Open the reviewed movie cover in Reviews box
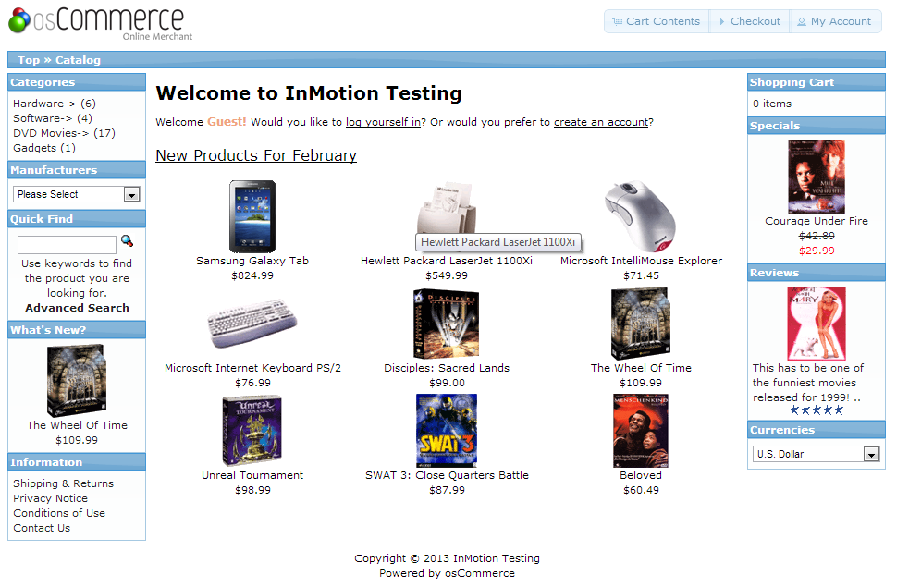The height and width of the screenshot is (587, 909). coord(817,324)
